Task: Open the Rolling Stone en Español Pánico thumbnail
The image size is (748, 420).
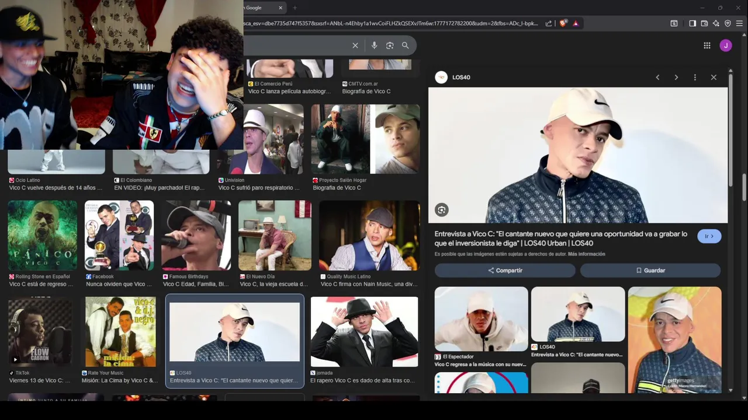Action: coord(42,235)
